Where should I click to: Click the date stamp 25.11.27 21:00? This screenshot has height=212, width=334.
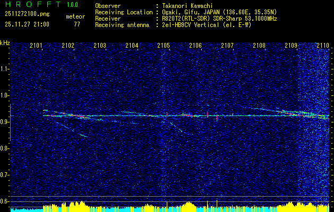point(27,24)
